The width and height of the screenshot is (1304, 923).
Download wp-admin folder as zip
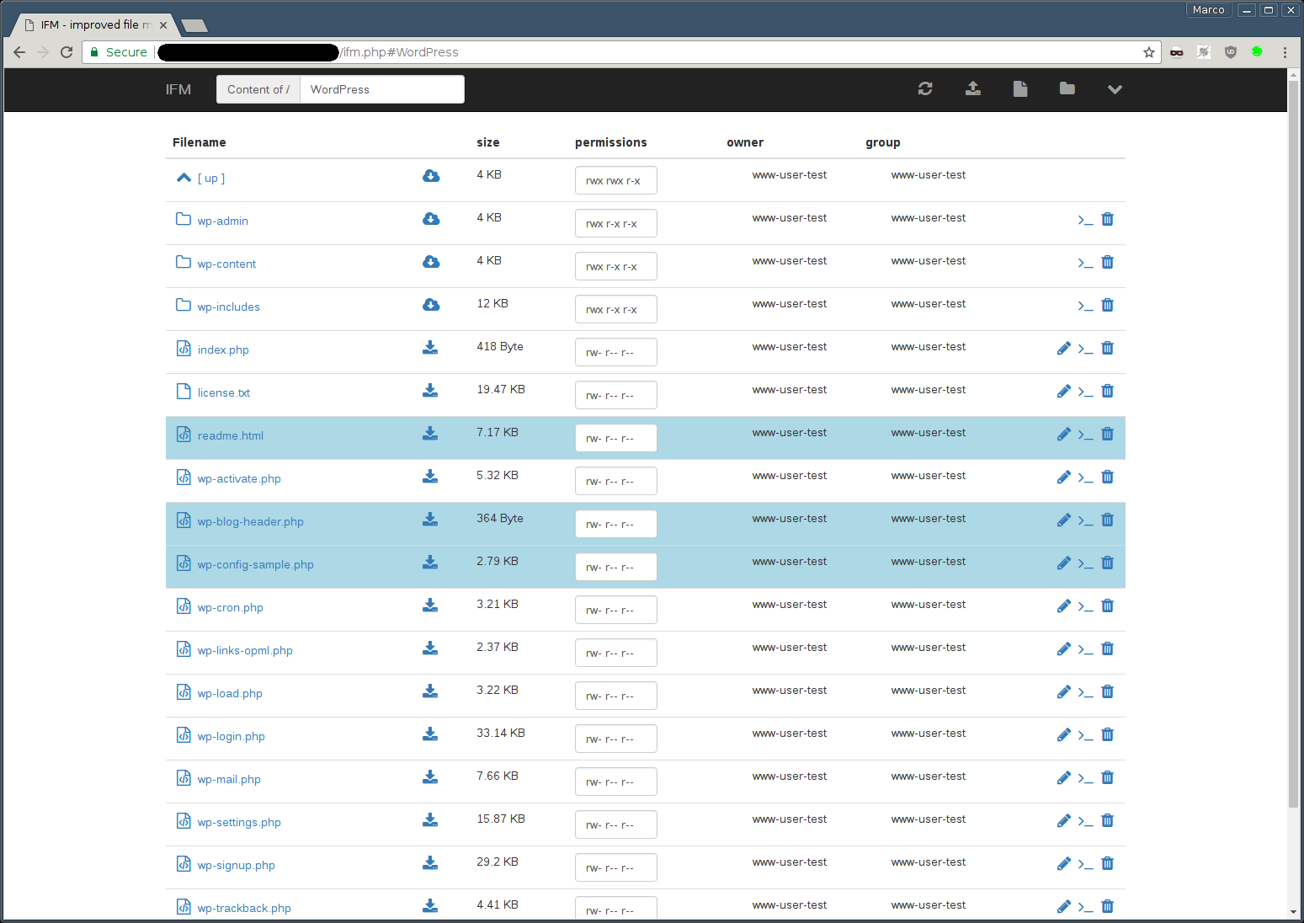pyautogui.click(x=431, y=219)
